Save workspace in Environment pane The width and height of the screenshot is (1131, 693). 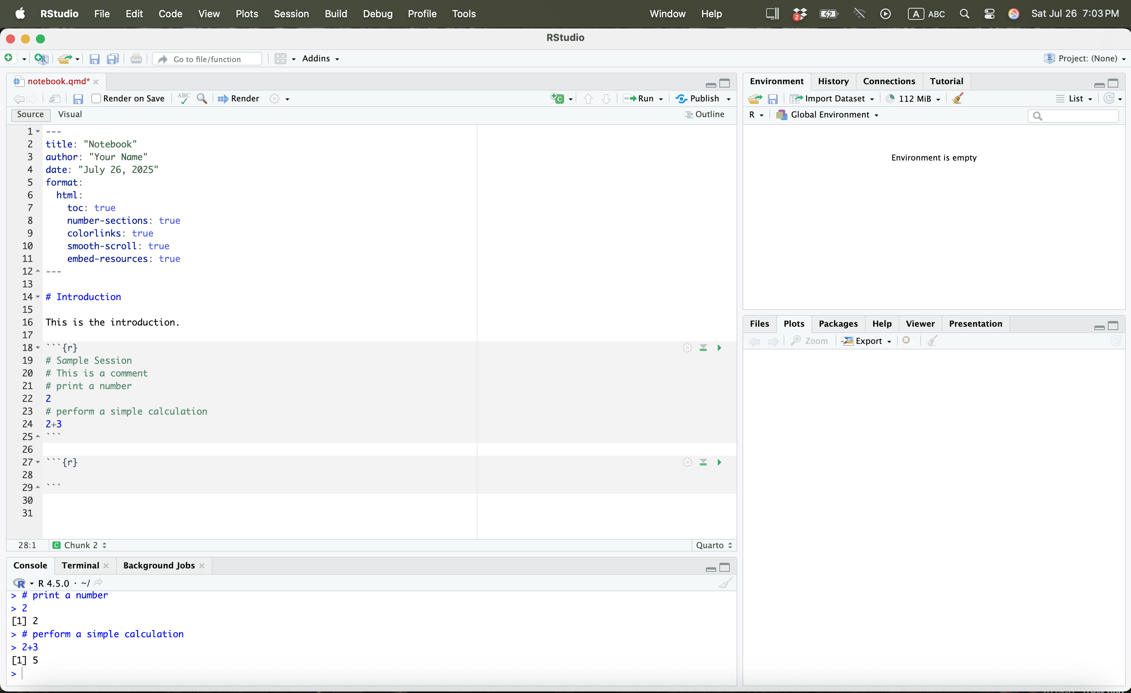773,99
